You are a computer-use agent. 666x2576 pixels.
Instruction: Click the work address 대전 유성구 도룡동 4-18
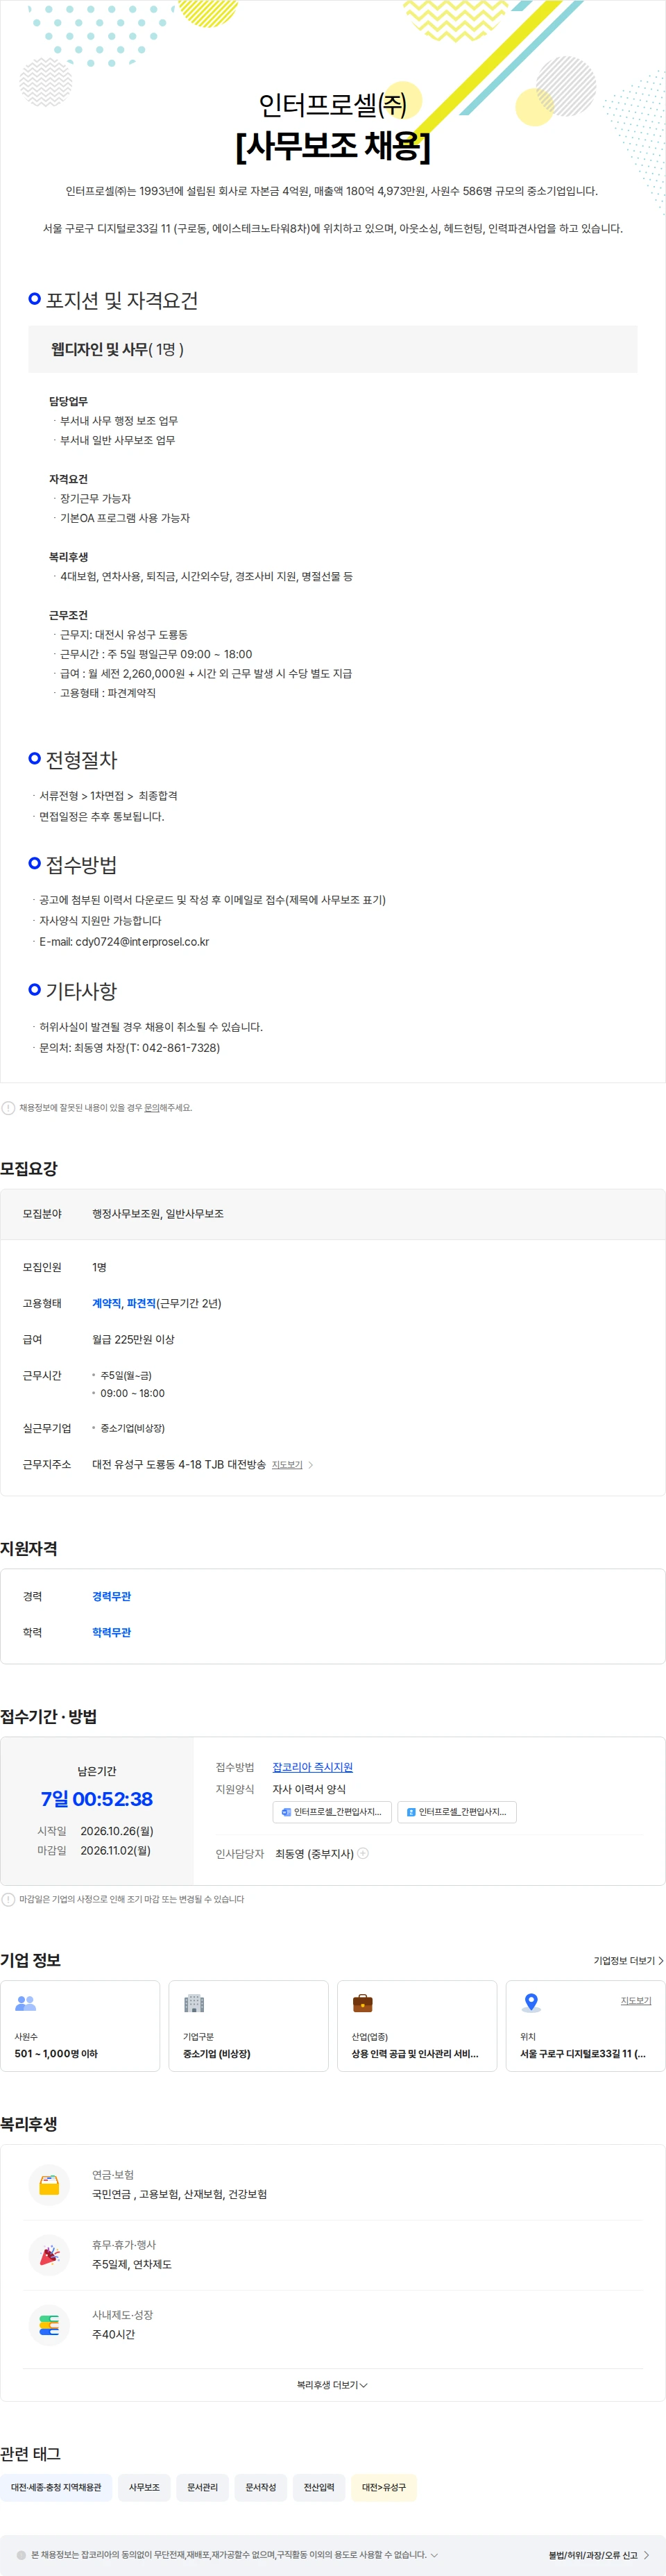click(x=179, y=1464)
